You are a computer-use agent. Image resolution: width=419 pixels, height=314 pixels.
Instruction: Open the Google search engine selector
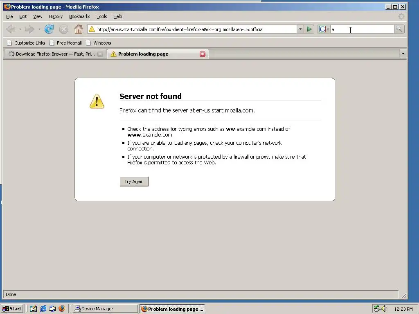point(324,29)
